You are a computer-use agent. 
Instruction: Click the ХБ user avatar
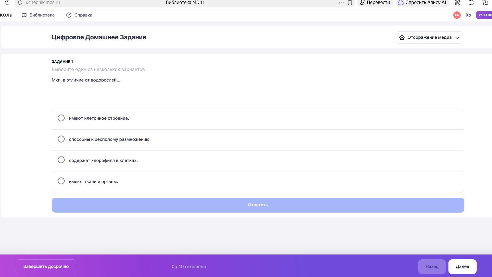pos(457,15)
